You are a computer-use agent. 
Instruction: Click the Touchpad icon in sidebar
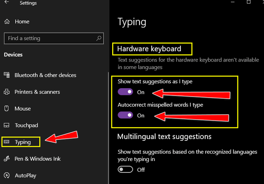[x=7, y=125]
